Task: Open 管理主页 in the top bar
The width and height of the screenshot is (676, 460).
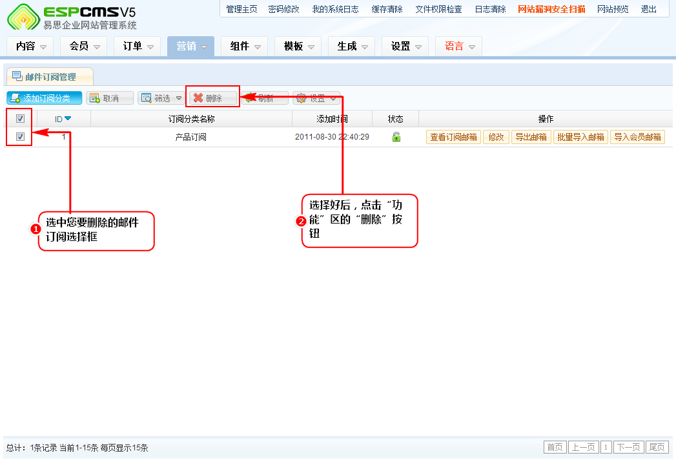Action: click(241, 9)
